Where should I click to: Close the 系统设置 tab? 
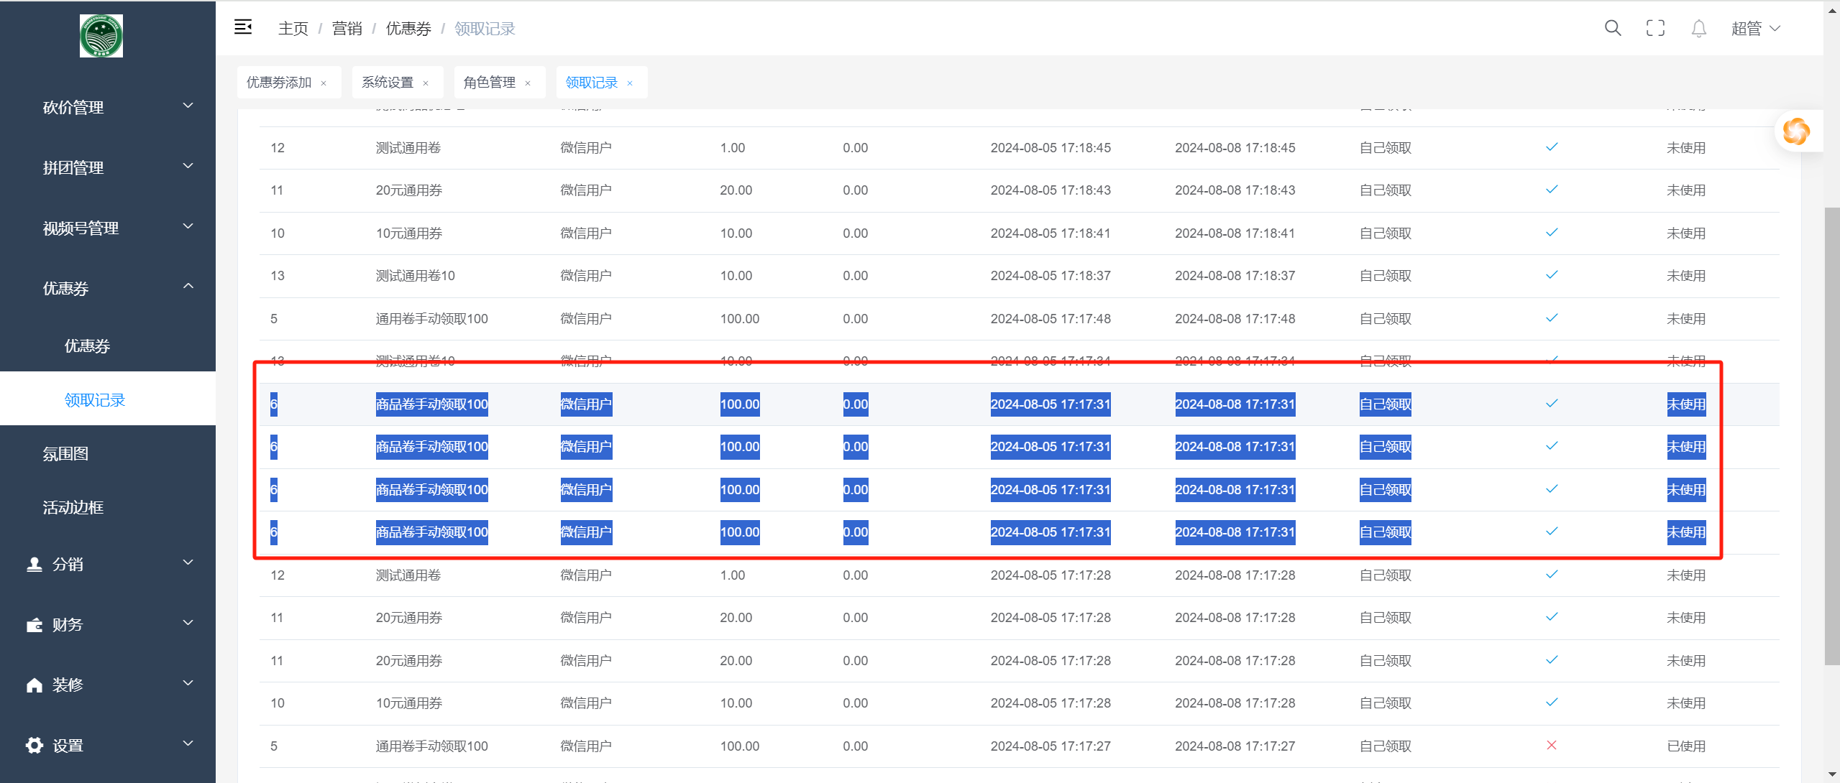(426, 83)
